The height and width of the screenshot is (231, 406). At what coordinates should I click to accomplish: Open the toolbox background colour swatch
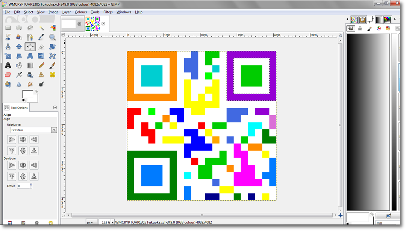pos(35,99)
